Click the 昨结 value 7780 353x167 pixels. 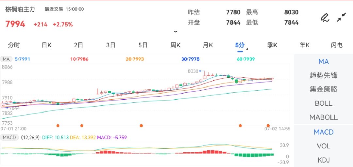pyautogui.click(x=233, y=12)
